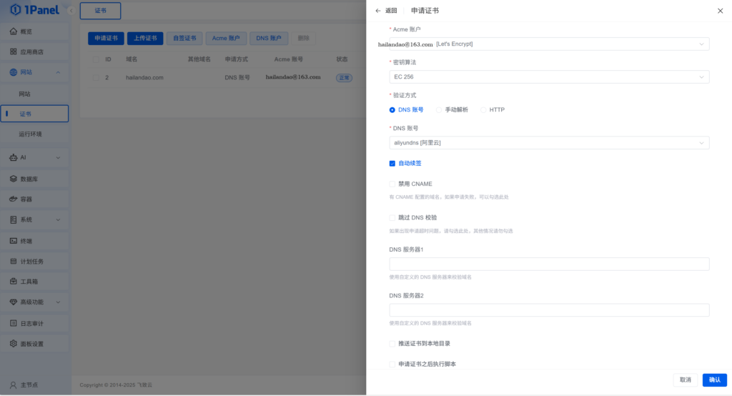Viewport: 732px width, 396px height.
Task: Open the 概览 sidebar item
Action: (x=34, y=31)
